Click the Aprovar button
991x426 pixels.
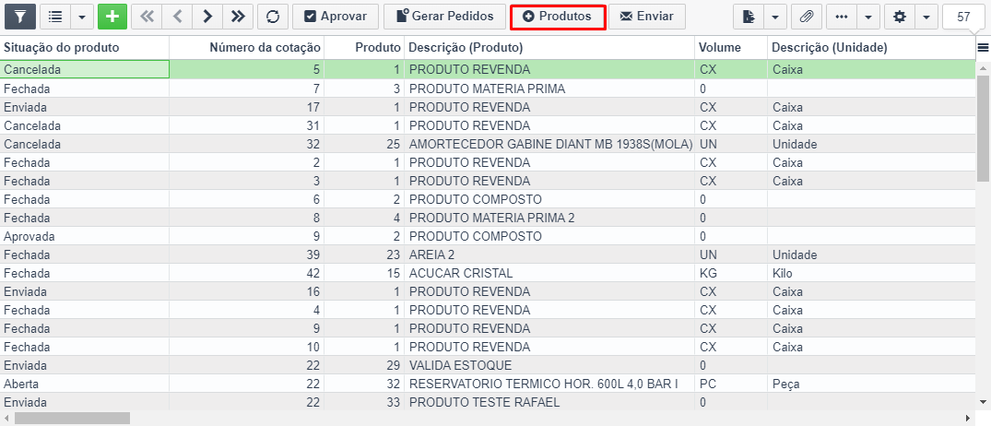(x=335, y=17)
